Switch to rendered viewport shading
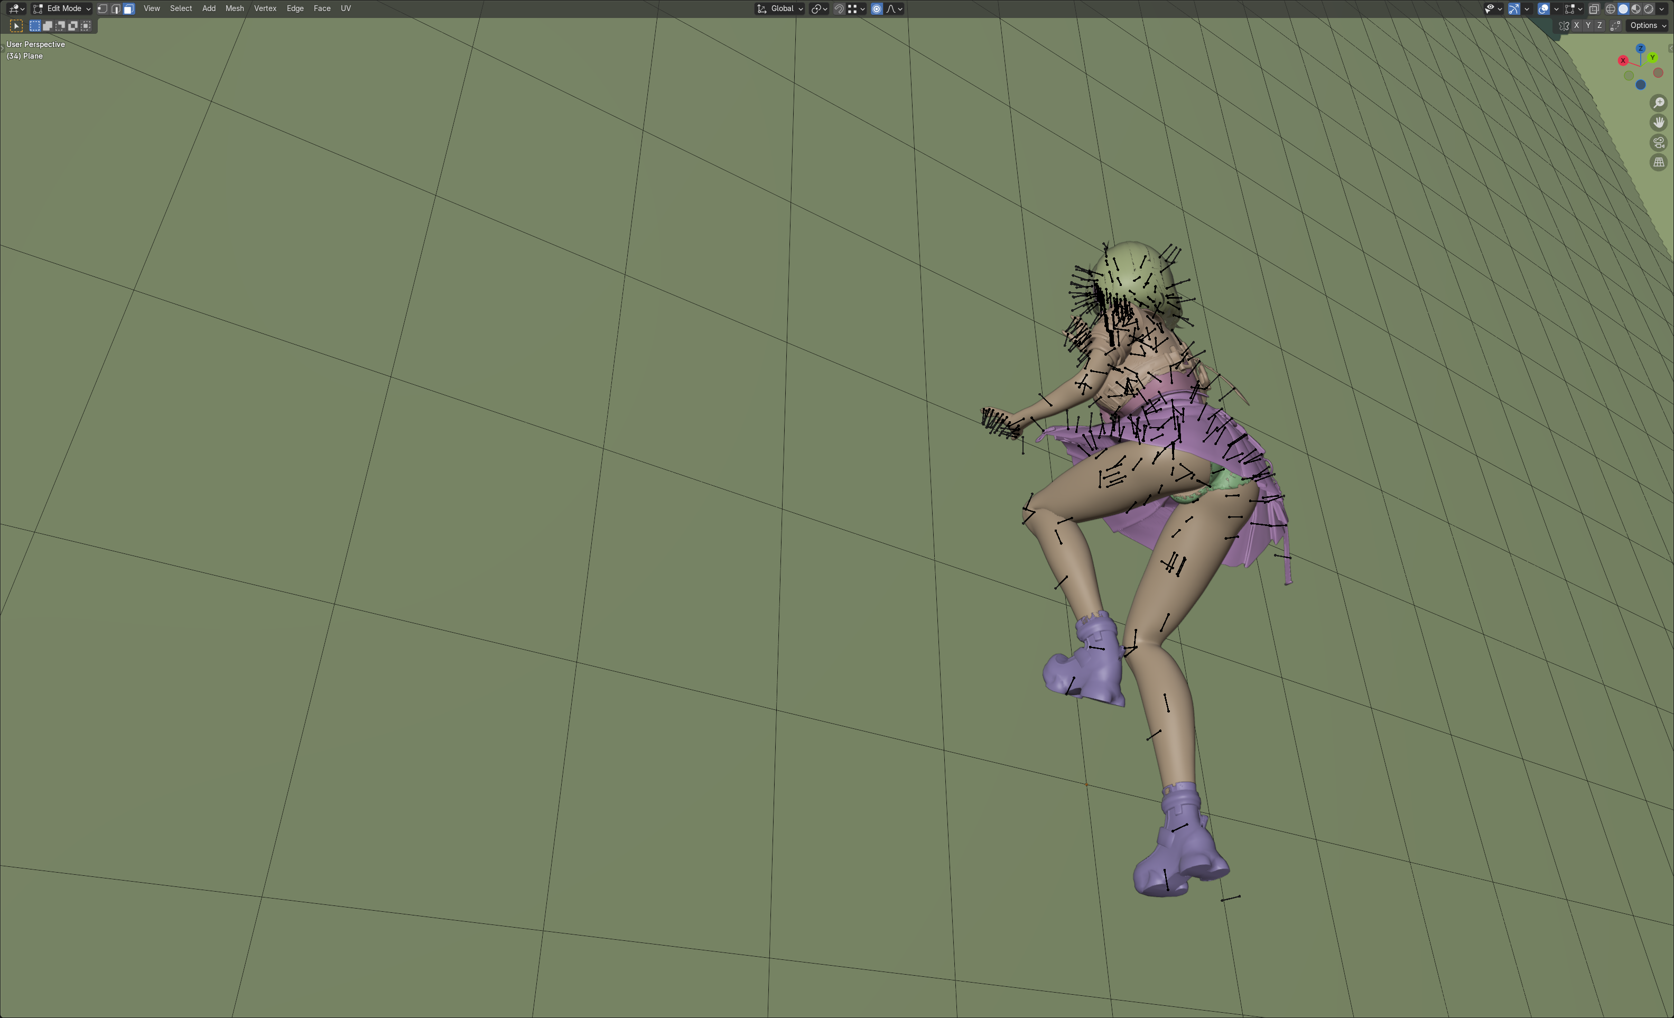 (1649, 9)
